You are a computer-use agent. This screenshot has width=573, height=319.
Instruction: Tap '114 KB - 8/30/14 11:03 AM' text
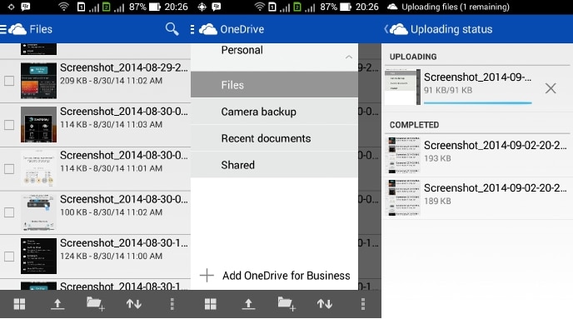coord(111,124)
